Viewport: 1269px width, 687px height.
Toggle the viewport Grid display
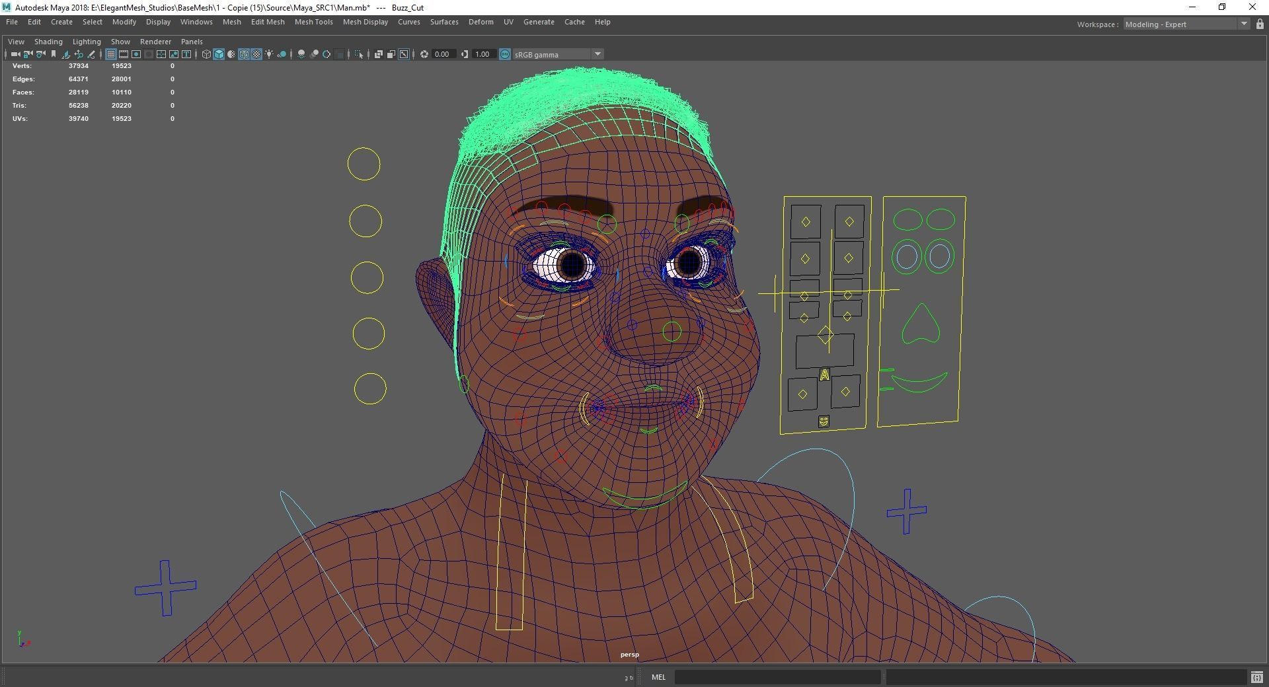coord(111,54)
